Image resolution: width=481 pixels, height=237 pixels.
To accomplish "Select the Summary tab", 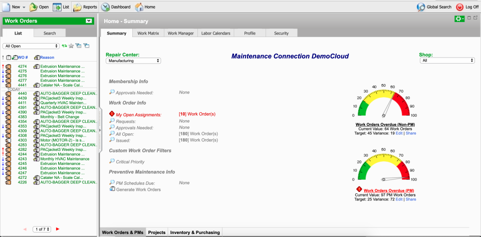I will coord(117,33).
